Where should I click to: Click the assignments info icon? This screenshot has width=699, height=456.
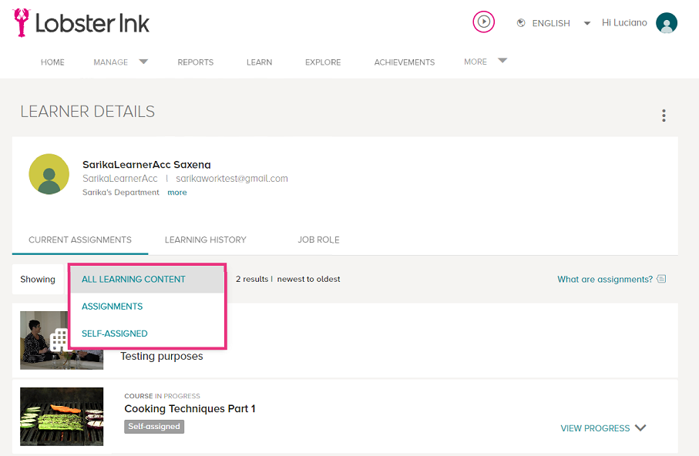(x=661, y=279)
